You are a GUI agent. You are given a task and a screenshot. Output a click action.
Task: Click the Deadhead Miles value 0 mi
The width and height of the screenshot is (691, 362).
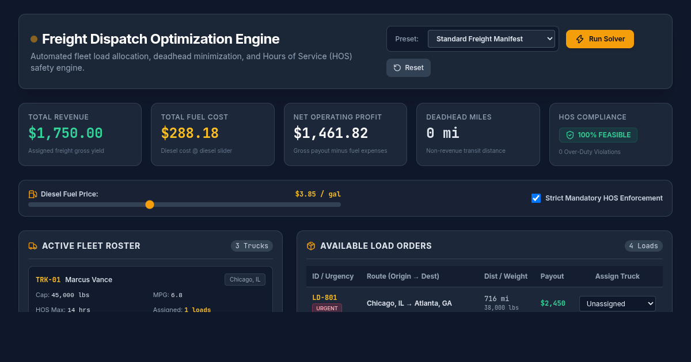pyautogui.click(x=443, y=133)
